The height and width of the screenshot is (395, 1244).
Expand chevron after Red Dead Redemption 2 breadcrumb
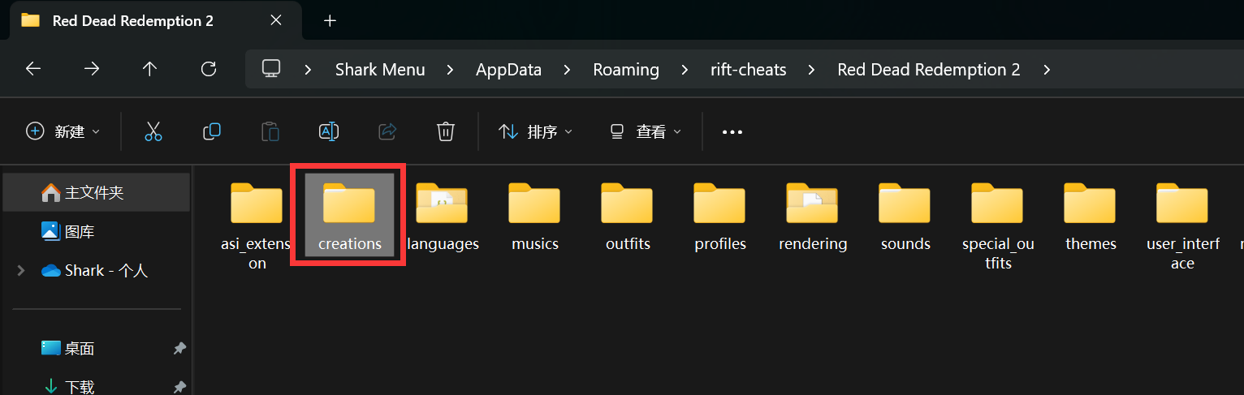[x=1047, y=70]
